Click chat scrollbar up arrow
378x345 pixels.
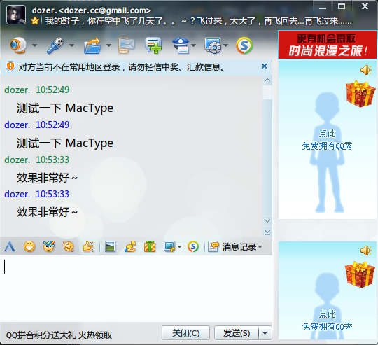click(267, 80)
